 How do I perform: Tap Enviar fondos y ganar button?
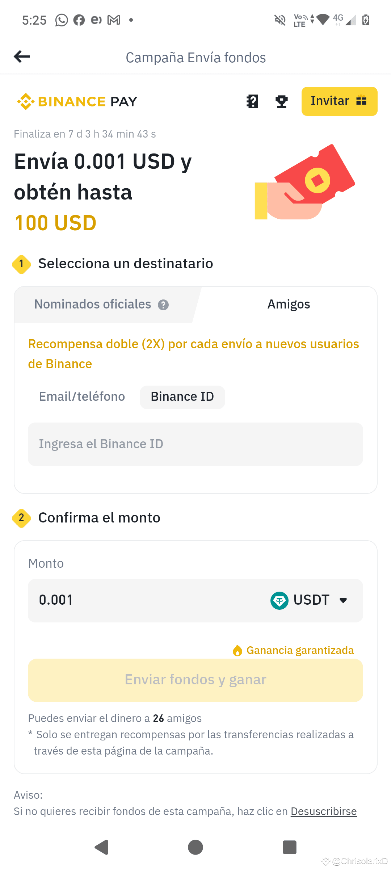pos(195,680)
